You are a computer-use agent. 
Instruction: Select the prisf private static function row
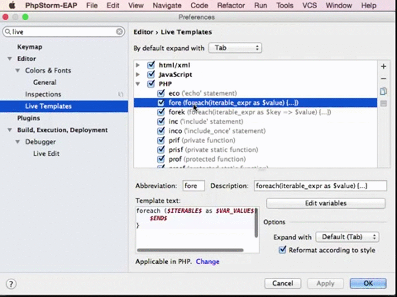click(255, 150)
